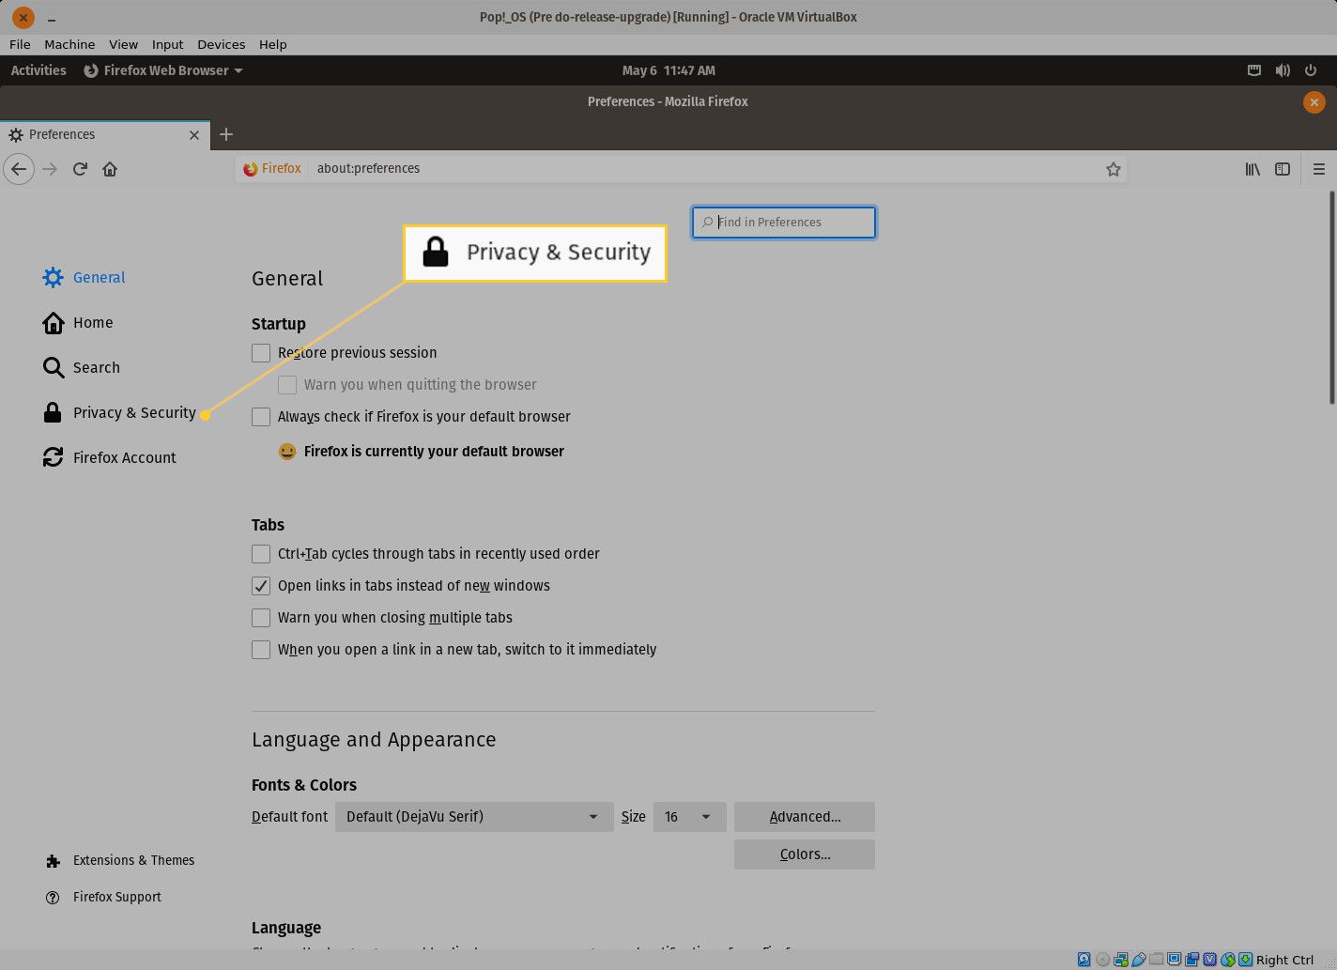Click the Firefox identity icon in URL bar
Viewport: 1337px width, 970px height.
click(272, 169)
